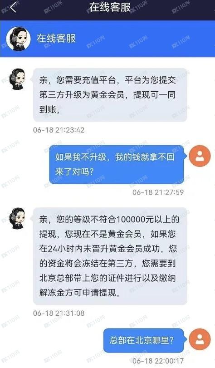Tap the large agent avatar in blue banner

point(18,39)
